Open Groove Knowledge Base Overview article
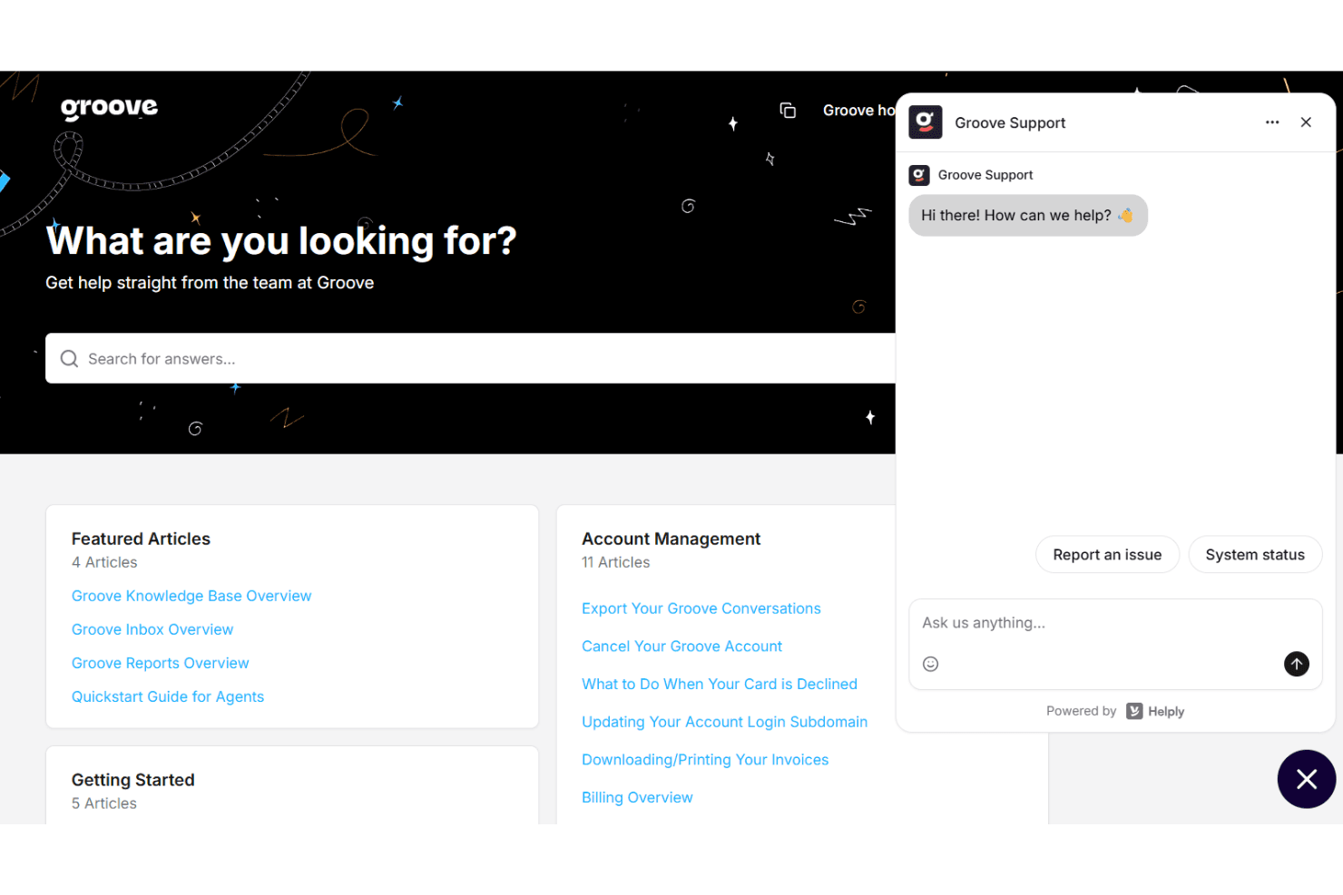1343x895 pixels. coord(191,596)
